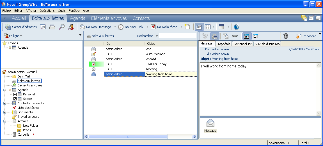
Task: Expand the Contacts fréquents node
Action: click(4, 103)
